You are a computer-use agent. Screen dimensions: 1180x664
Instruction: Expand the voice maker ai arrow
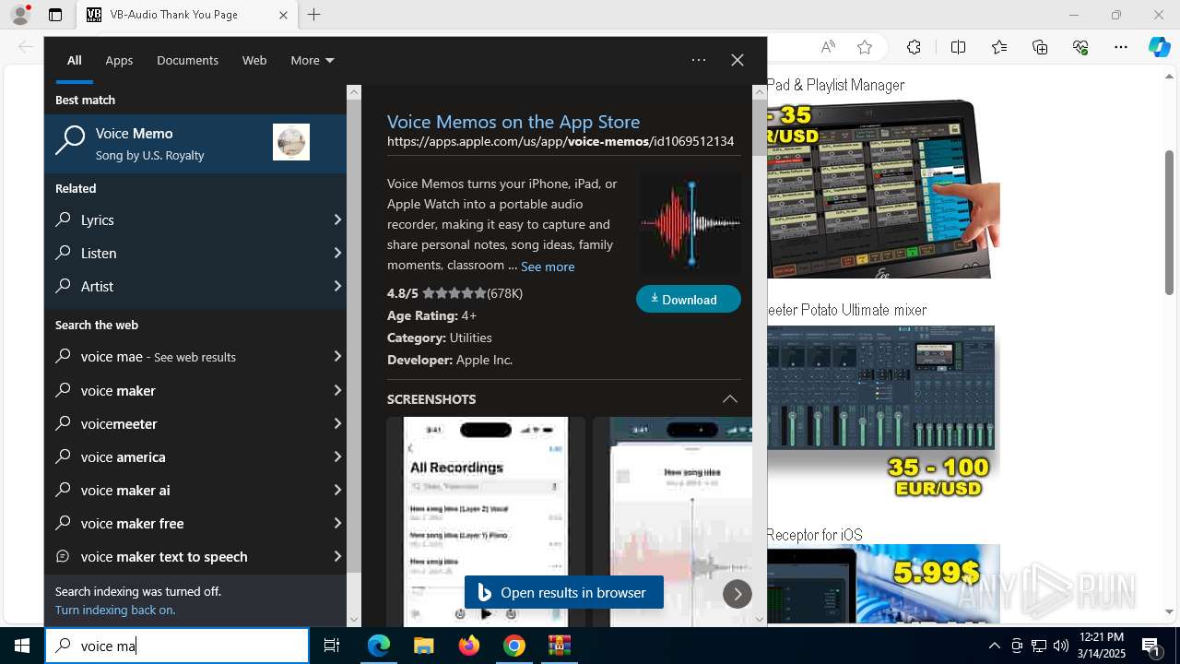tap(337, 490)
